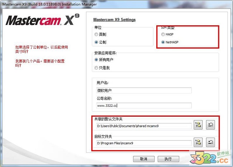Click the 用户名 text field
233x167 pixels.
point(144,90)
